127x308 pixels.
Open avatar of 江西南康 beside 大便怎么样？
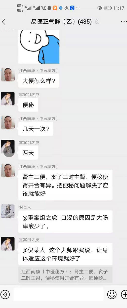point(8,74)
